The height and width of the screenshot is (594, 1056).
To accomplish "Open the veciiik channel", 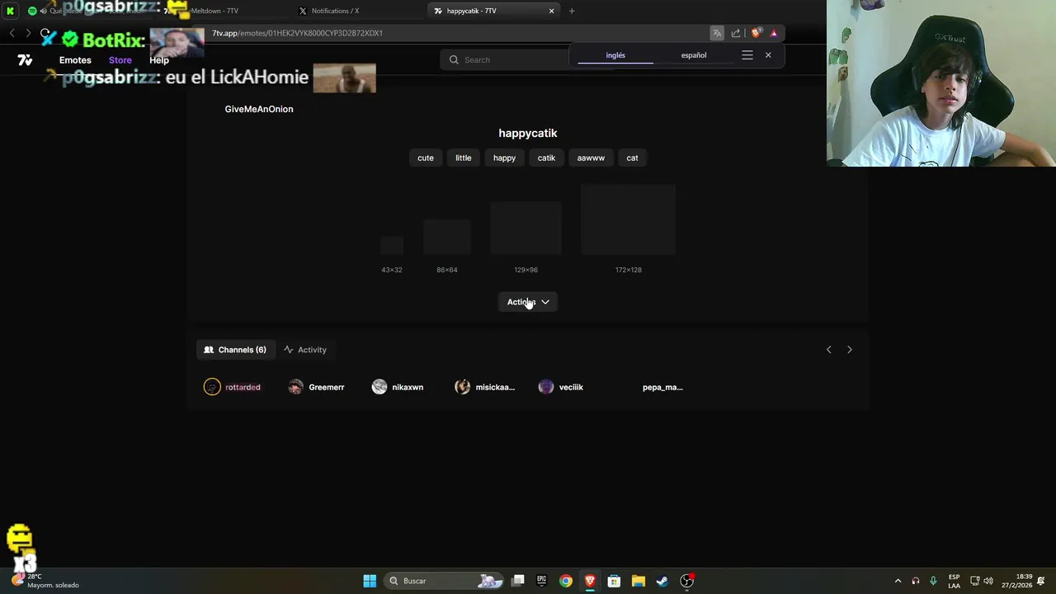I will [x=562, y=387].
